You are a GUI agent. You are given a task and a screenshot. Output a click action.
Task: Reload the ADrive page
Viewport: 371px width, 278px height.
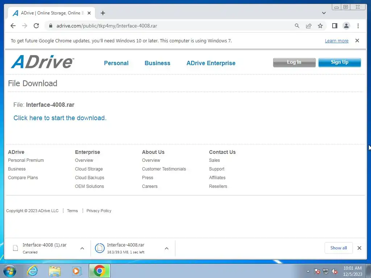[36, 26]
